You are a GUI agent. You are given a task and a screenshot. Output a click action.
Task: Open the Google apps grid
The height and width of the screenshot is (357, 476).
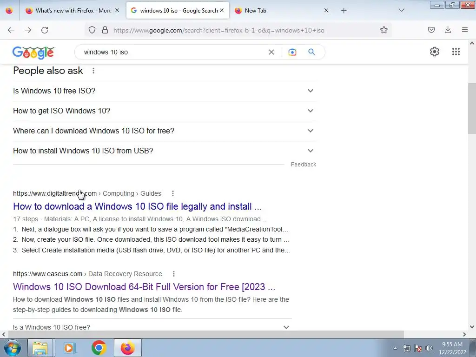[456, 52]
